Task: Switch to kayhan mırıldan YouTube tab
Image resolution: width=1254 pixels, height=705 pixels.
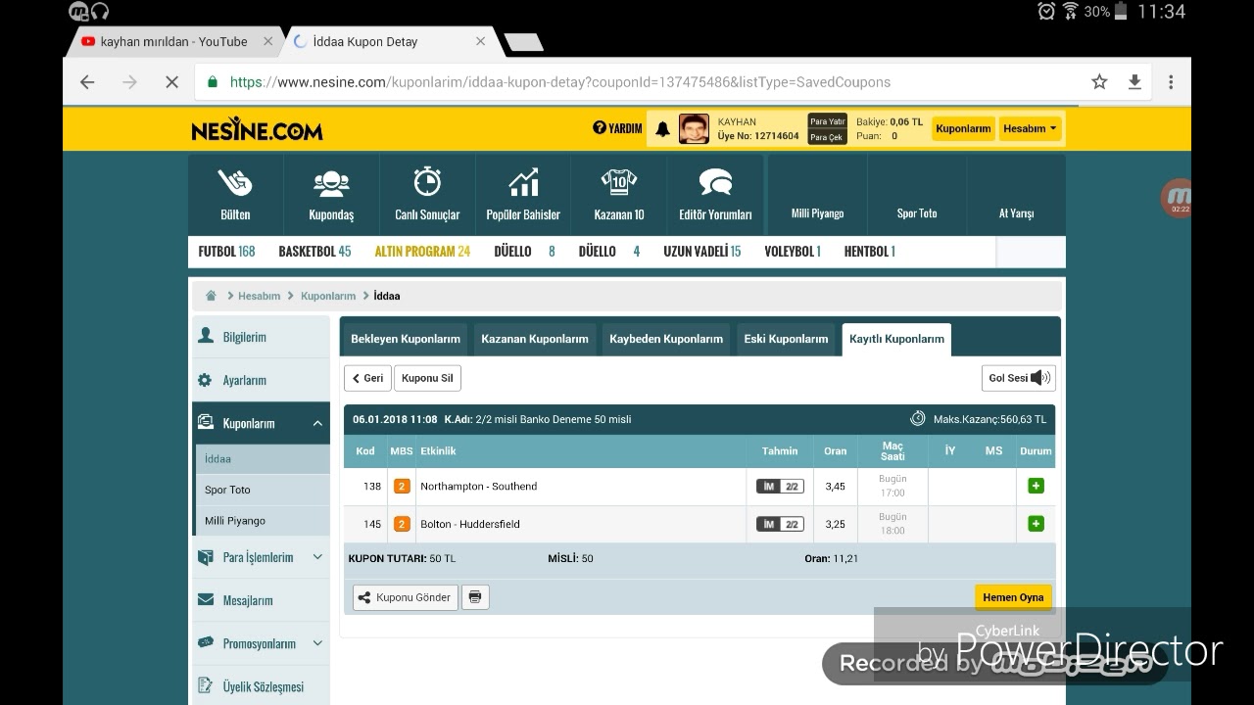Action: pyautogui.click(x=174, y=42)
